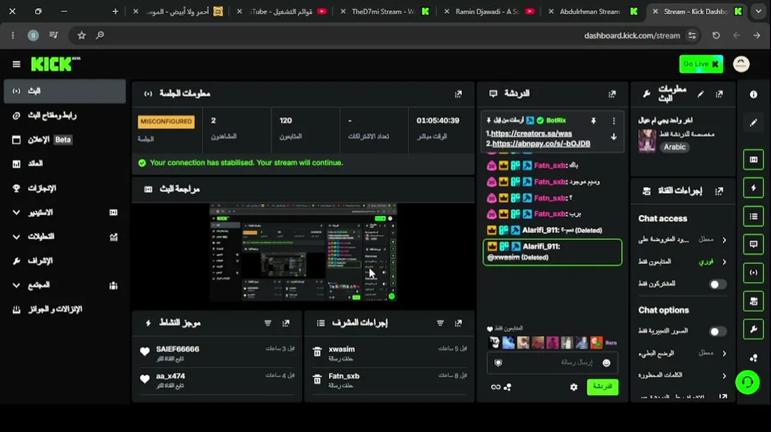
Task: Switch to Ramin Djawadi YouTube tab
Action: pyautogui.click(x=489, y=11)
